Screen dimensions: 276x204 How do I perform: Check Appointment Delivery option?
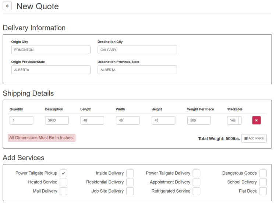(x=197, y=182)
